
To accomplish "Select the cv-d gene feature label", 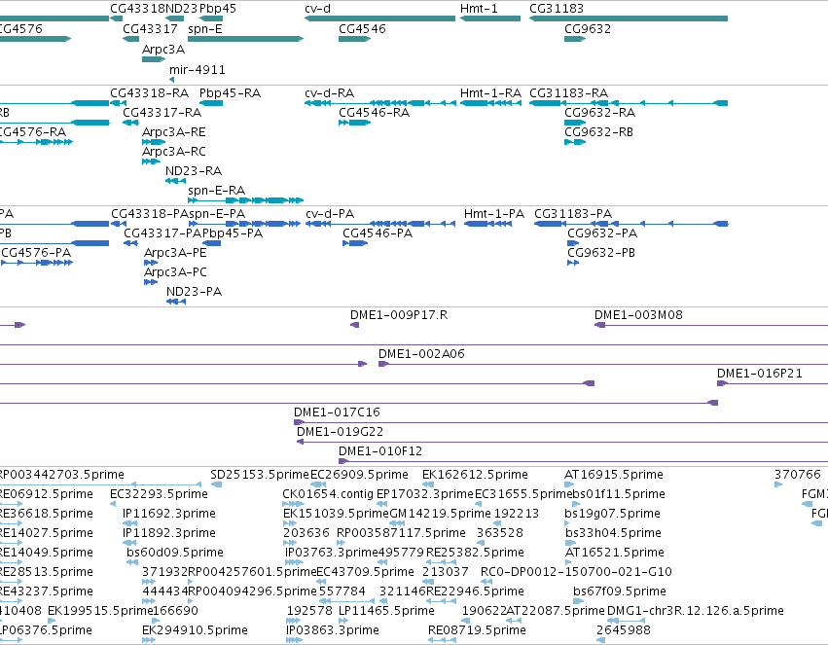I will tap(317, 9).
